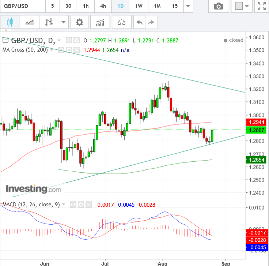Toggle visibility of GBP/USD series
Viewport: 269px width, 266px height.
[69, 40]
